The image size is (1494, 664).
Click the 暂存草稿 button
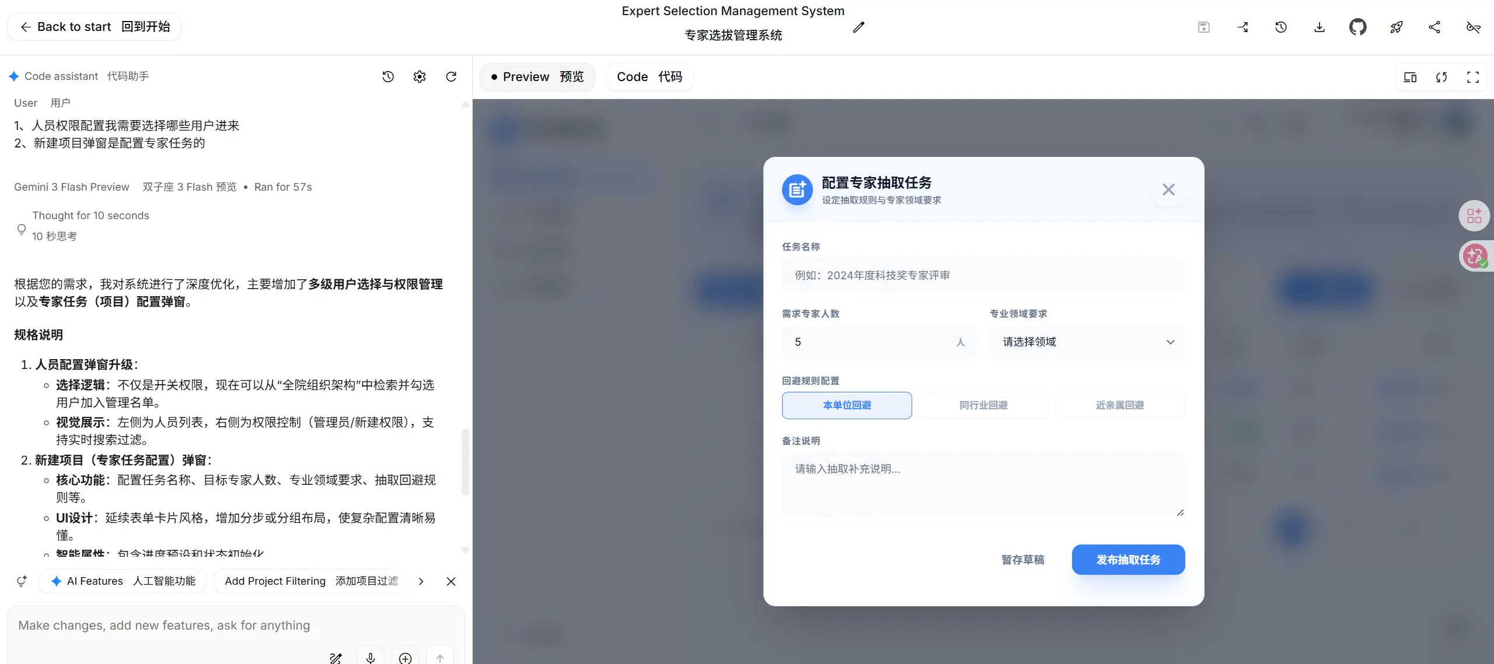coord(1022,560)
